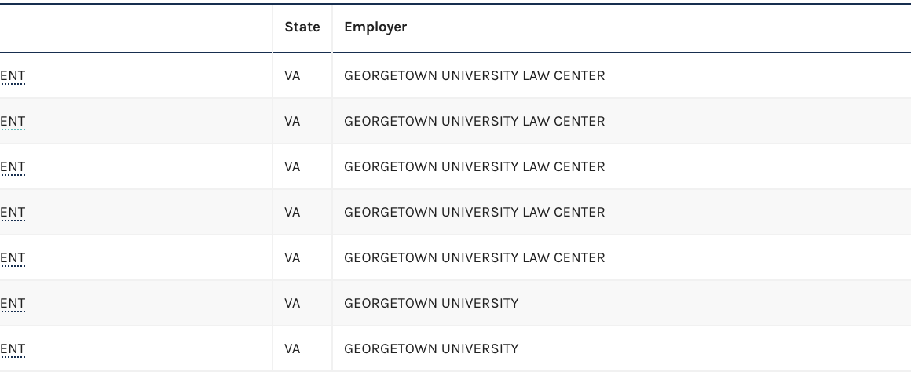This screenshot has height=372, width=911.
Task: Open the ENT abbreviation in the last row
Action: point(13,349)
